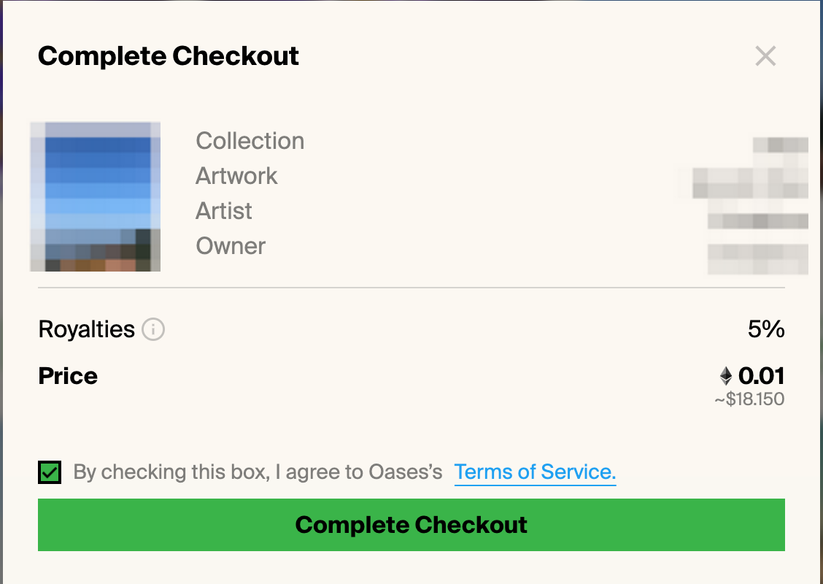
Task: Close the Complete Checkout dialog
Action: pos(765,55)
